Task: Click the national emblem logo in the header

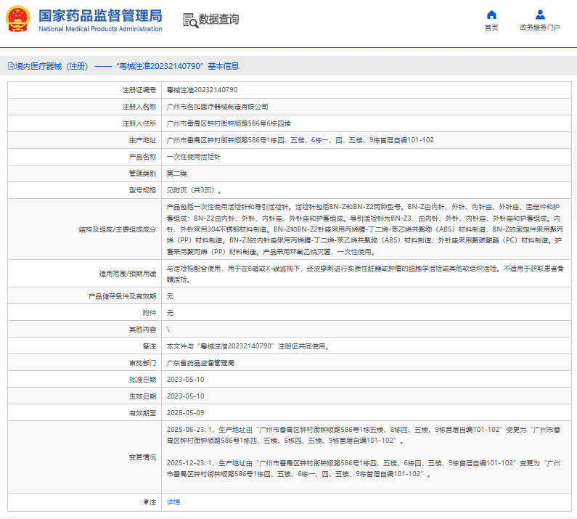Action: 18,19
